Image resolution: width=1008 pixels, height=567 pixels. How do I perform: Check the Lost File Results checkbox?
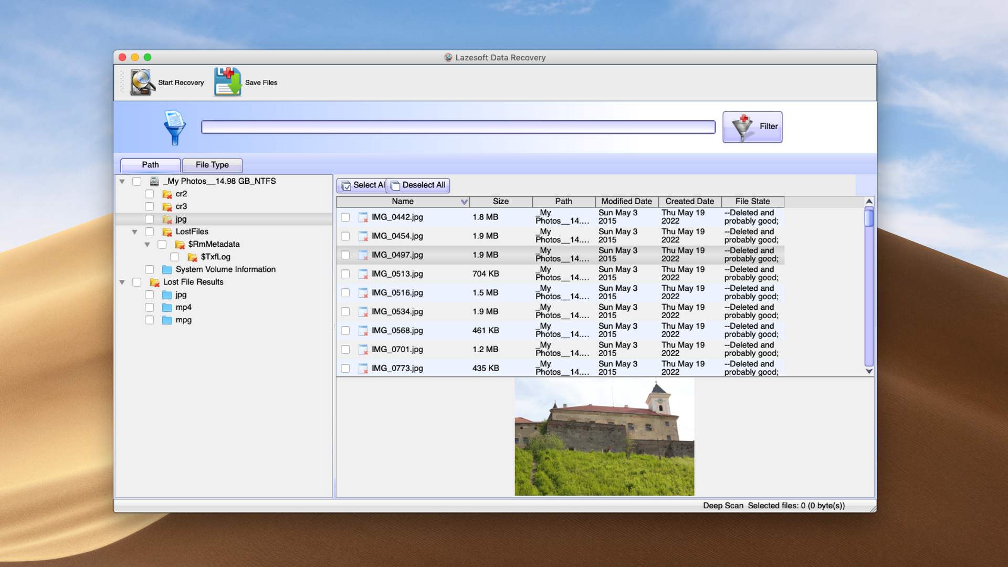[x=137, y=282]
